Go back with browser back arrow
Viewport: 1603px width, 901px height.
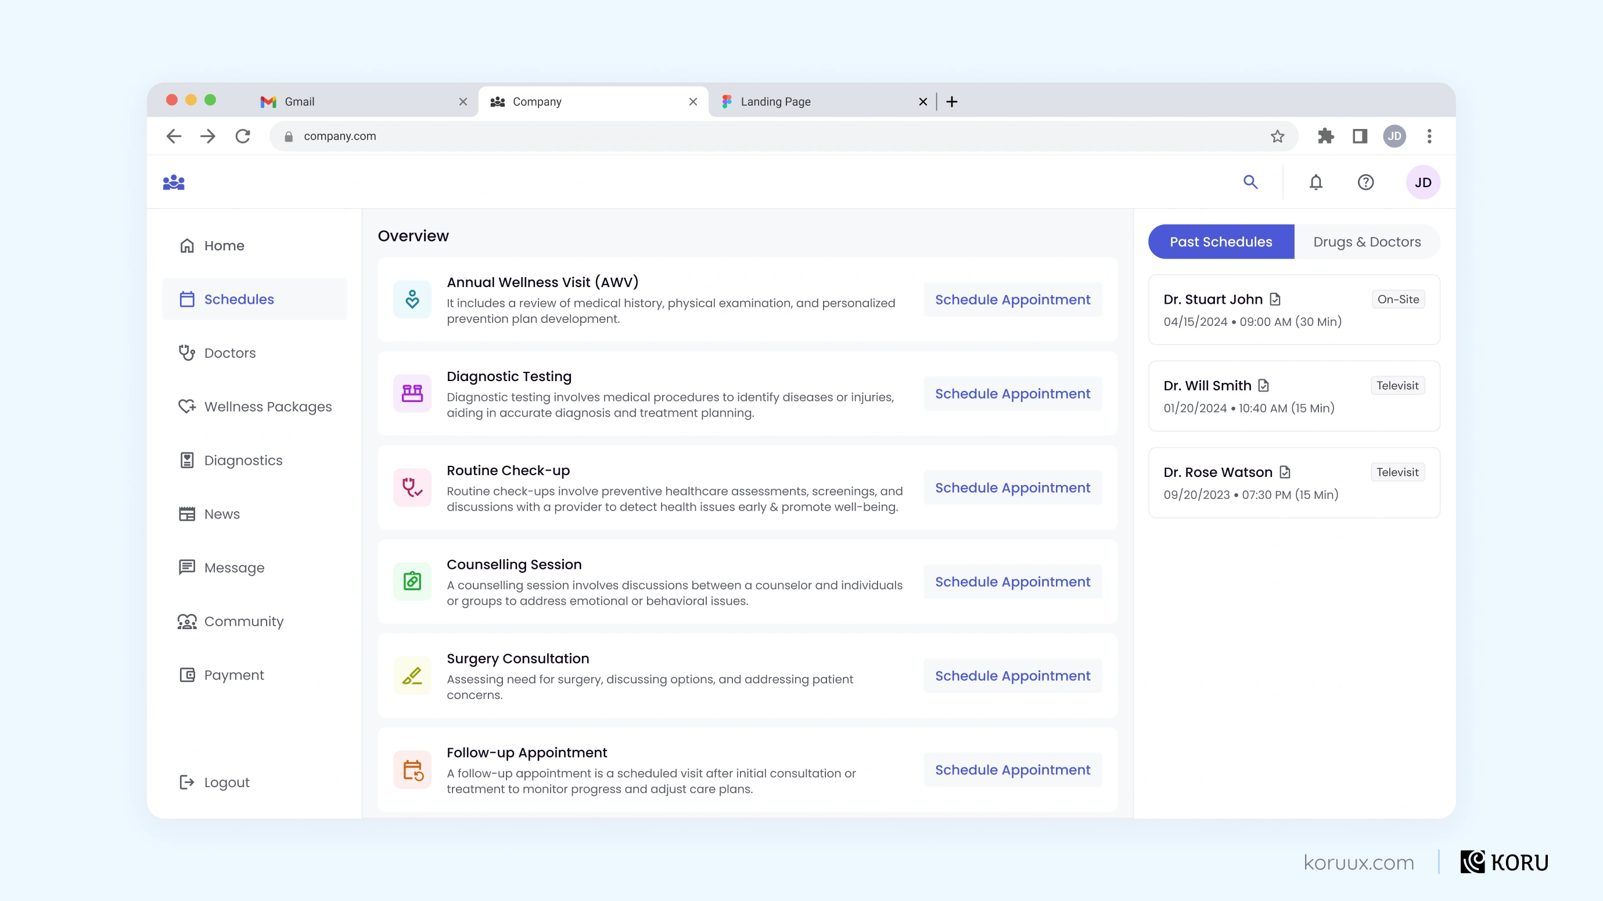click(174, 137)
